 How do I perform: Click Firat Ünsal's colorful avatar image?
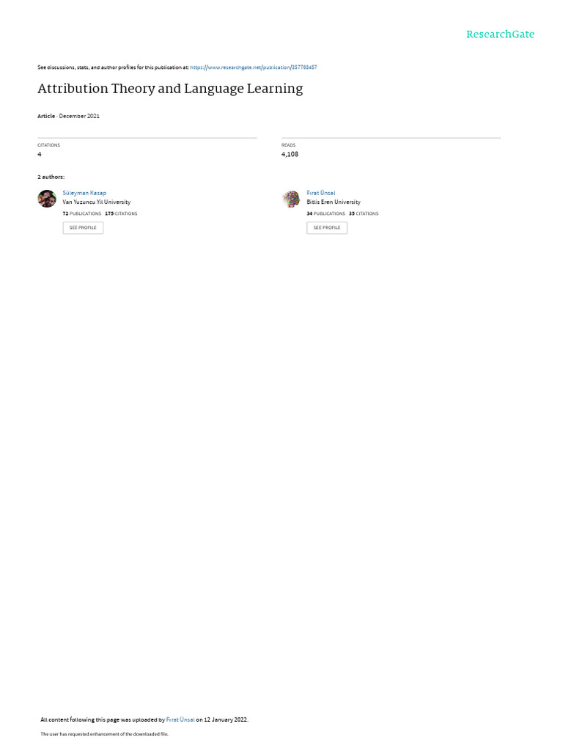(291, 198)
